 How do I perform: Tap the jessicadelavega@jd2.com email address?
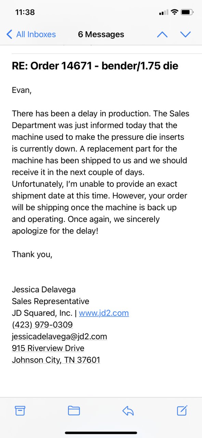pyautogui.click(x=59, y=336)
